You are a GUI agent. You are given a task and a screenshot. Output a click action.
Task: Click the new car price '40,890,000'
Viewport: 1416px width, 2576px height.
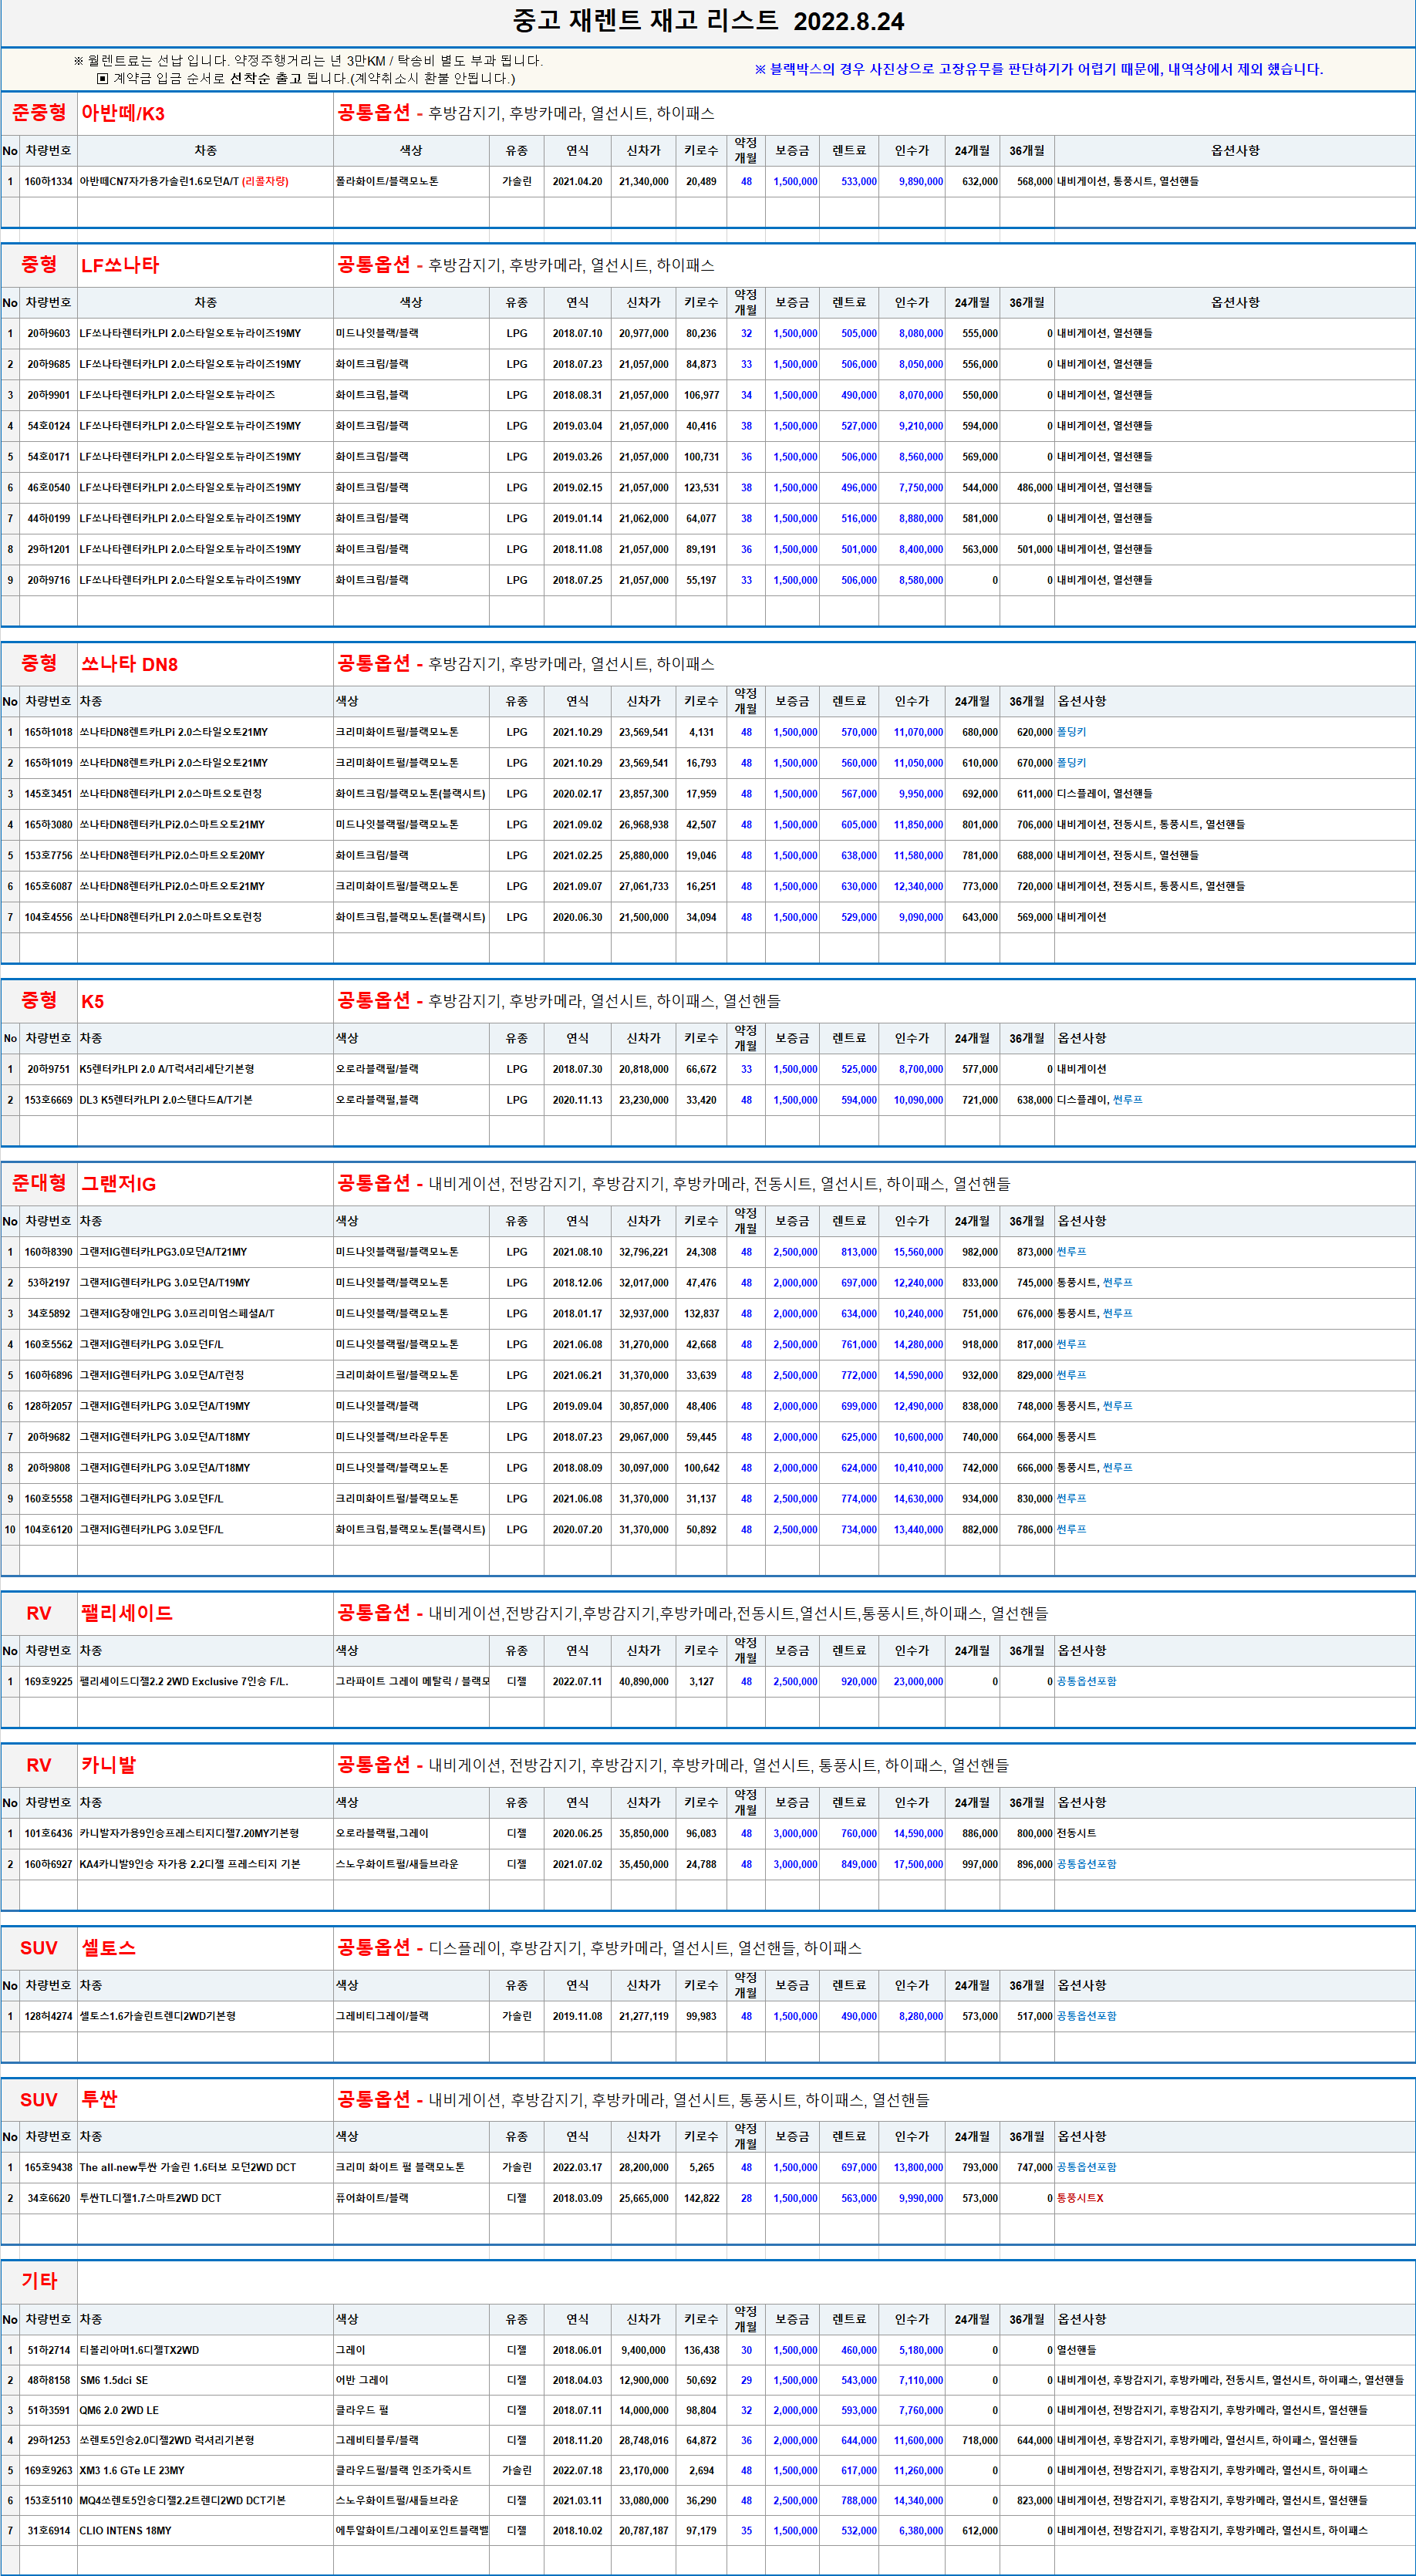(643, 1682)
